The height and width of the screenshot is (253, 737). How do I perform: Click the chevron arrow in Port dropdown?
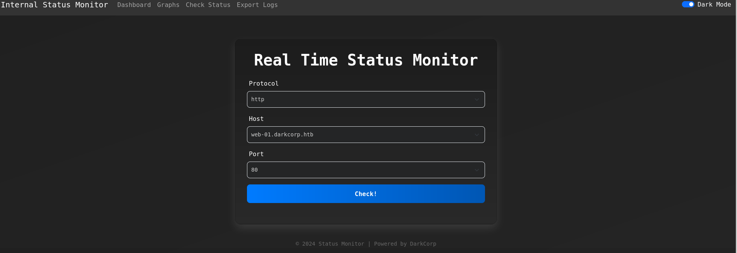point(477,170)
